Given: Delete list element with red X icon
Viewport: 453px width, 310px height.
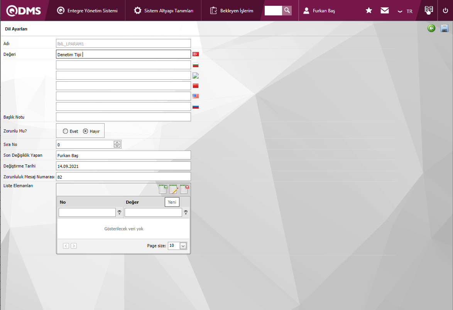Looking at the screenshot, I should [184, 189].
